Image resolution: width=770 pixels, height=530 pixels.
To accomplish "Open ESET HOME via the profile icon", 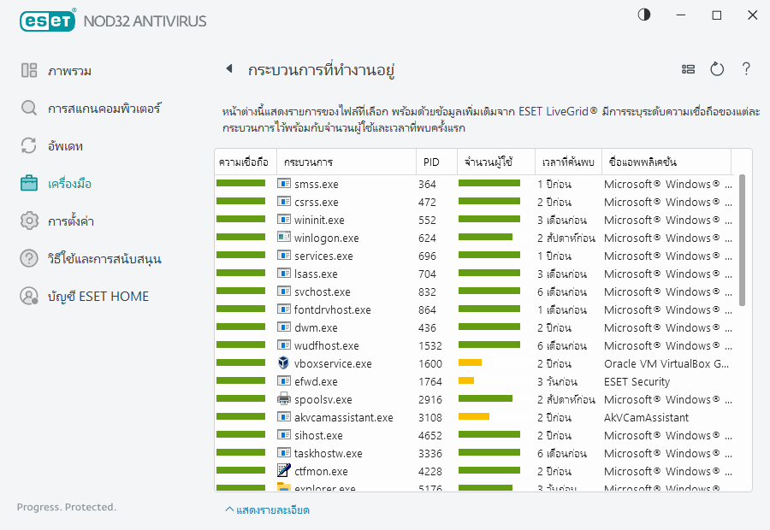I will 29,296.
